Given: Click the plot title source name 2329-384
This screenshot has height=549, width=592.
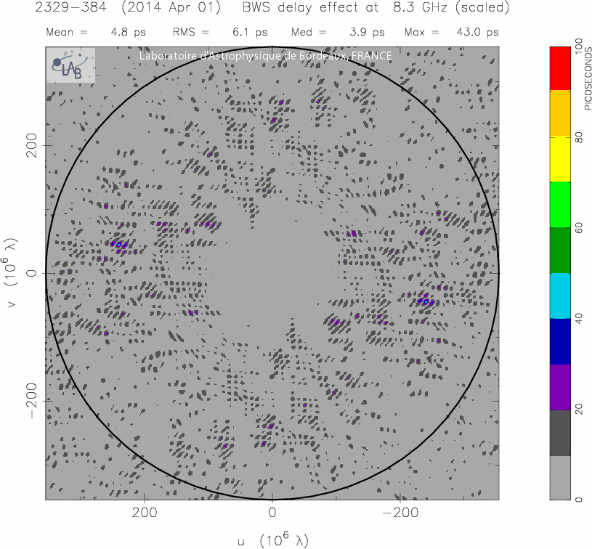Looking at the screenshot, I should (71, 7).
